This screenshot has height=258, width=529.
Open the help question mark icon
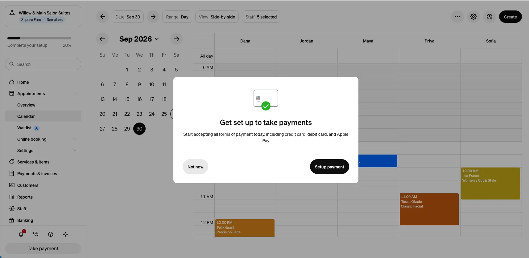coord(51,234)
